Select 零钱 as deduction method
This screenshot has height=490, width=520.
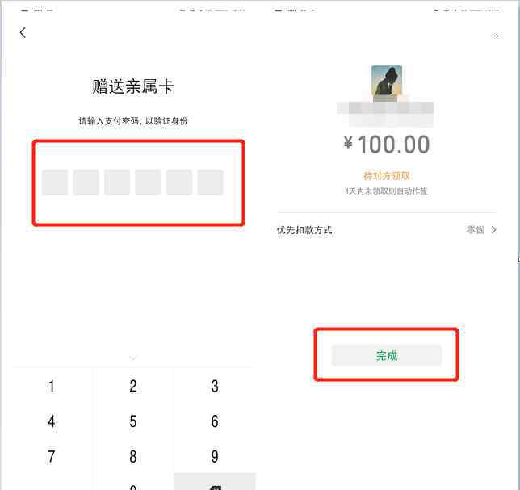click(x=476, y=230)
